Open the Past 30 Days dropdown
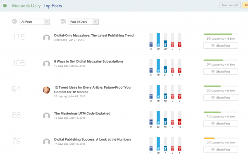The image size is (248, 155). (83, 22)
